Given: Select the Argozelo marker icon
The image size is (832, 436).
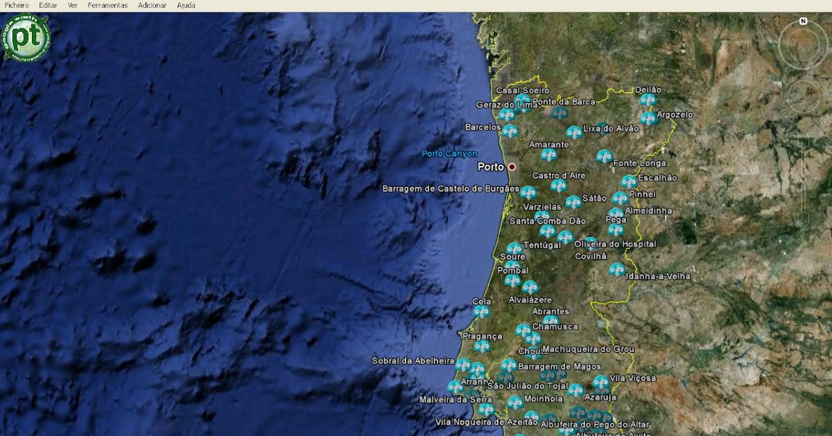Looking at the screenshot, I should click(649, 118).
